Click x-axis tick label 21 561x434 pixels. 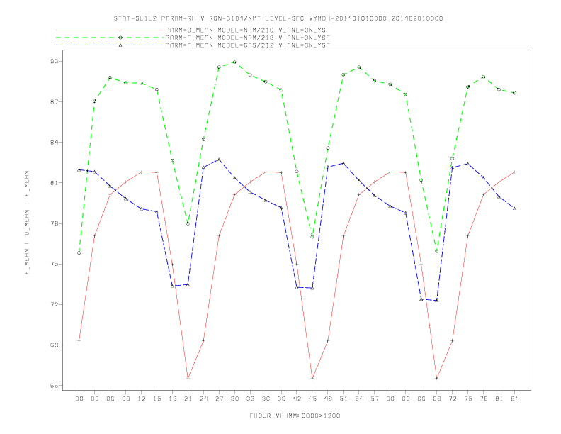188,399
